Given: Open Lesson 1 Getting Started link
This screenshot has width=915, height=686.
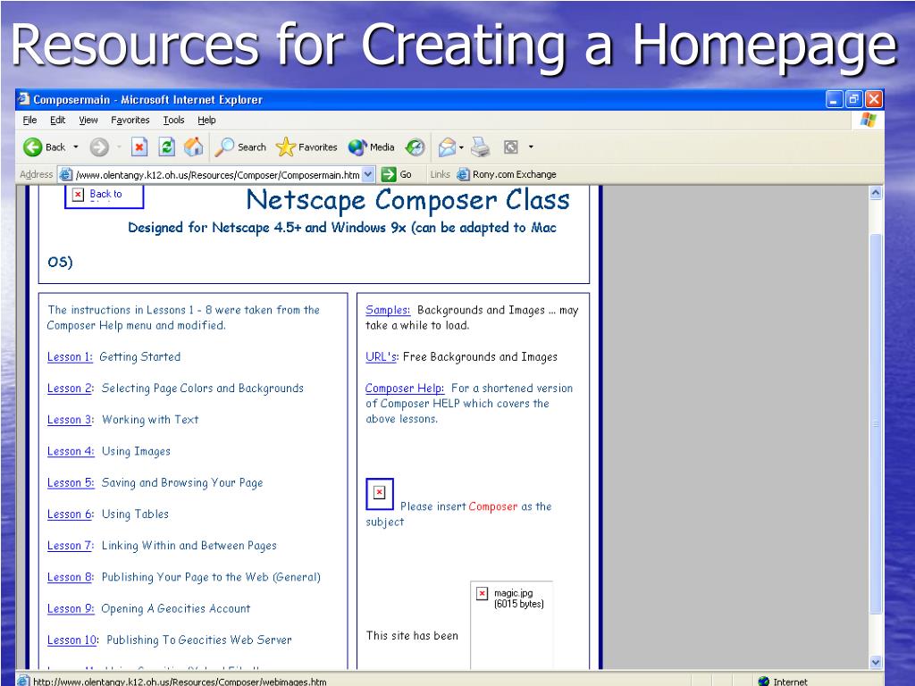Looking at the screenshot, I should point(70,357).
